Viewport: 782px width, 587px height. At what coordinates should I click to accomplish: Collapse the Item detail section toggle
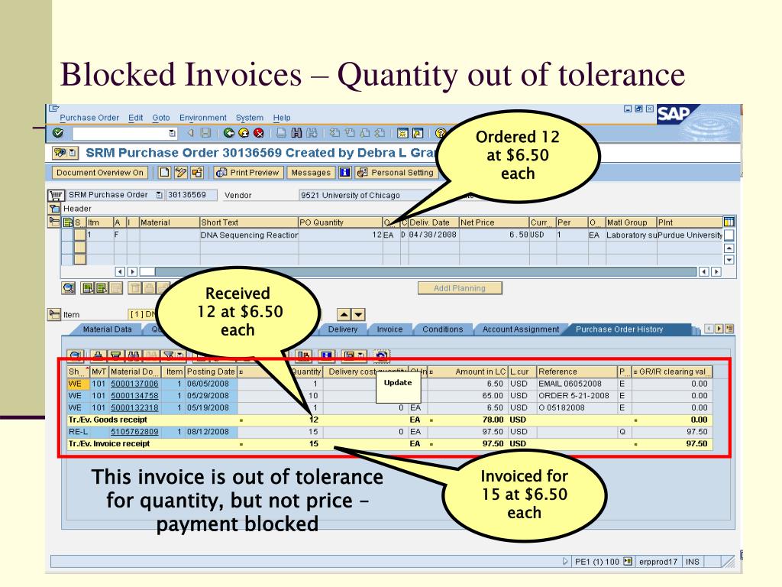54,314
